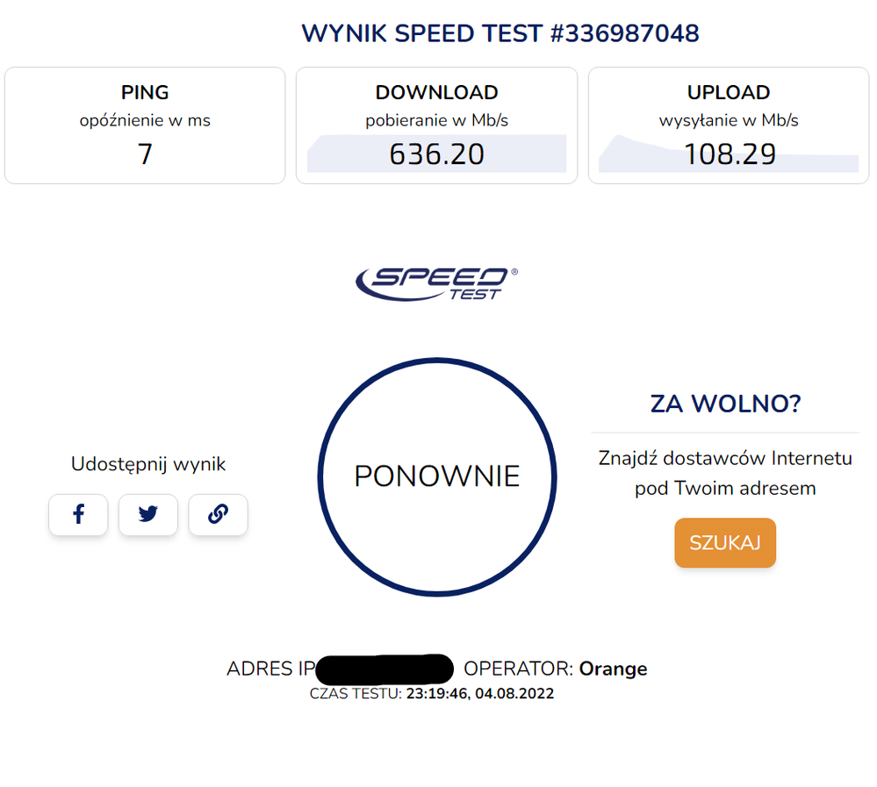The image size is (877, 787).
Task: Click the Speed Test logo
Action: (x=436, y=283)
